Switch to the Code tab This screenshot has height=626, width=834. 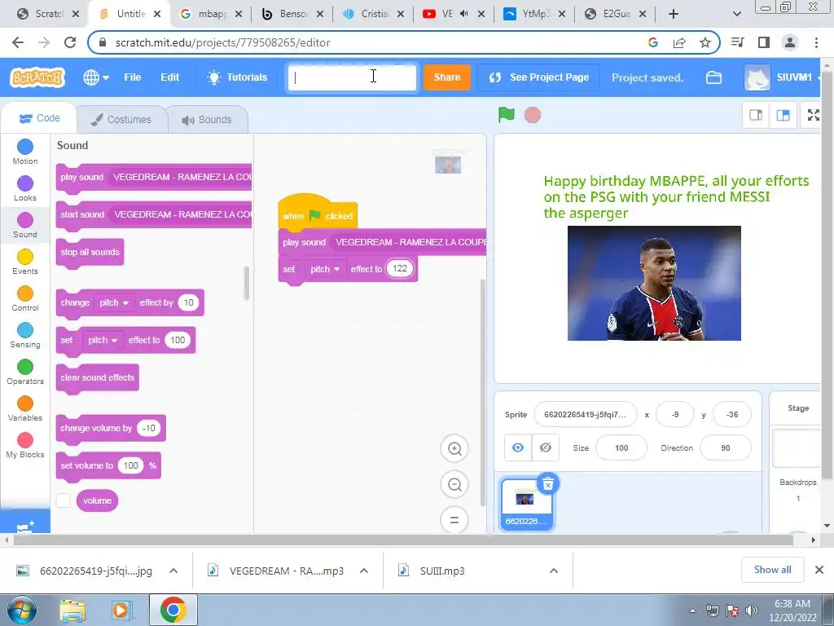click(39, 118)
